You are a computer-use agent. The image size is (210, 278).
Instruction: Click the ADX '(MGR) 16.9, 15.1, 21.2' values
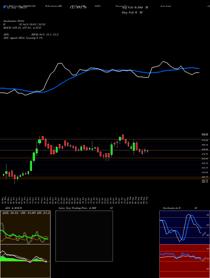point(45,35)
